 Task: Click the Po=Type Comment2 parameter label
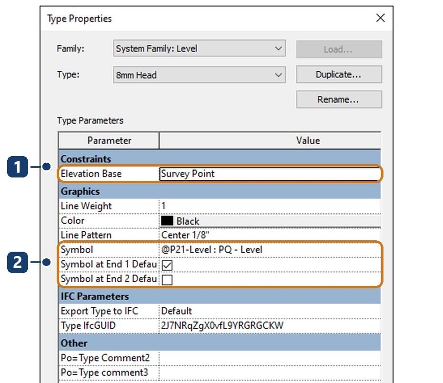(105, 358)
